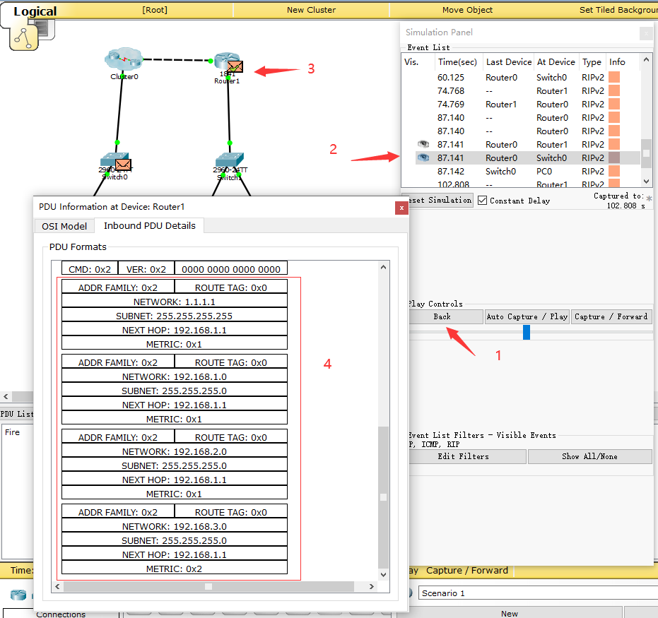The width and height of the screenshot is (658, 618).
Task: Select the Cluster0 cloud icon
Action: point(124,59)
